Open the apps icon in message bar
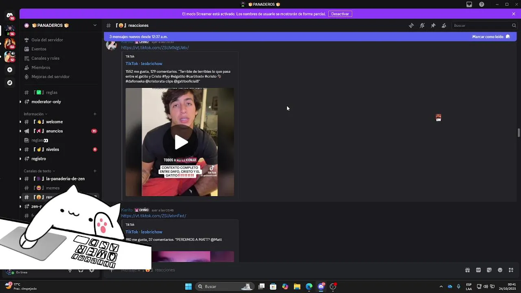Viewport: 521px width, 293px height. point(511,270)
